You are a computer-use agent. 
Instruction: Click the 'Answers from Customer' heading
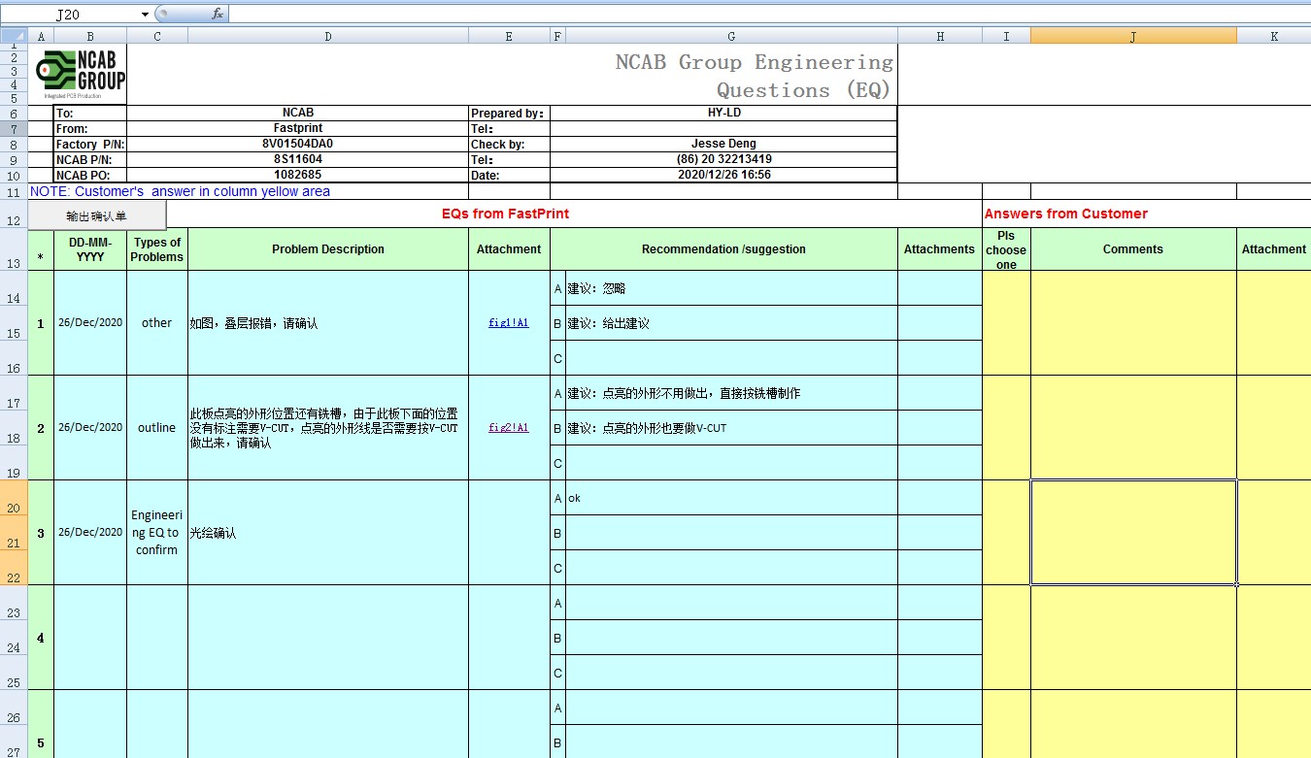point(1065,214)
